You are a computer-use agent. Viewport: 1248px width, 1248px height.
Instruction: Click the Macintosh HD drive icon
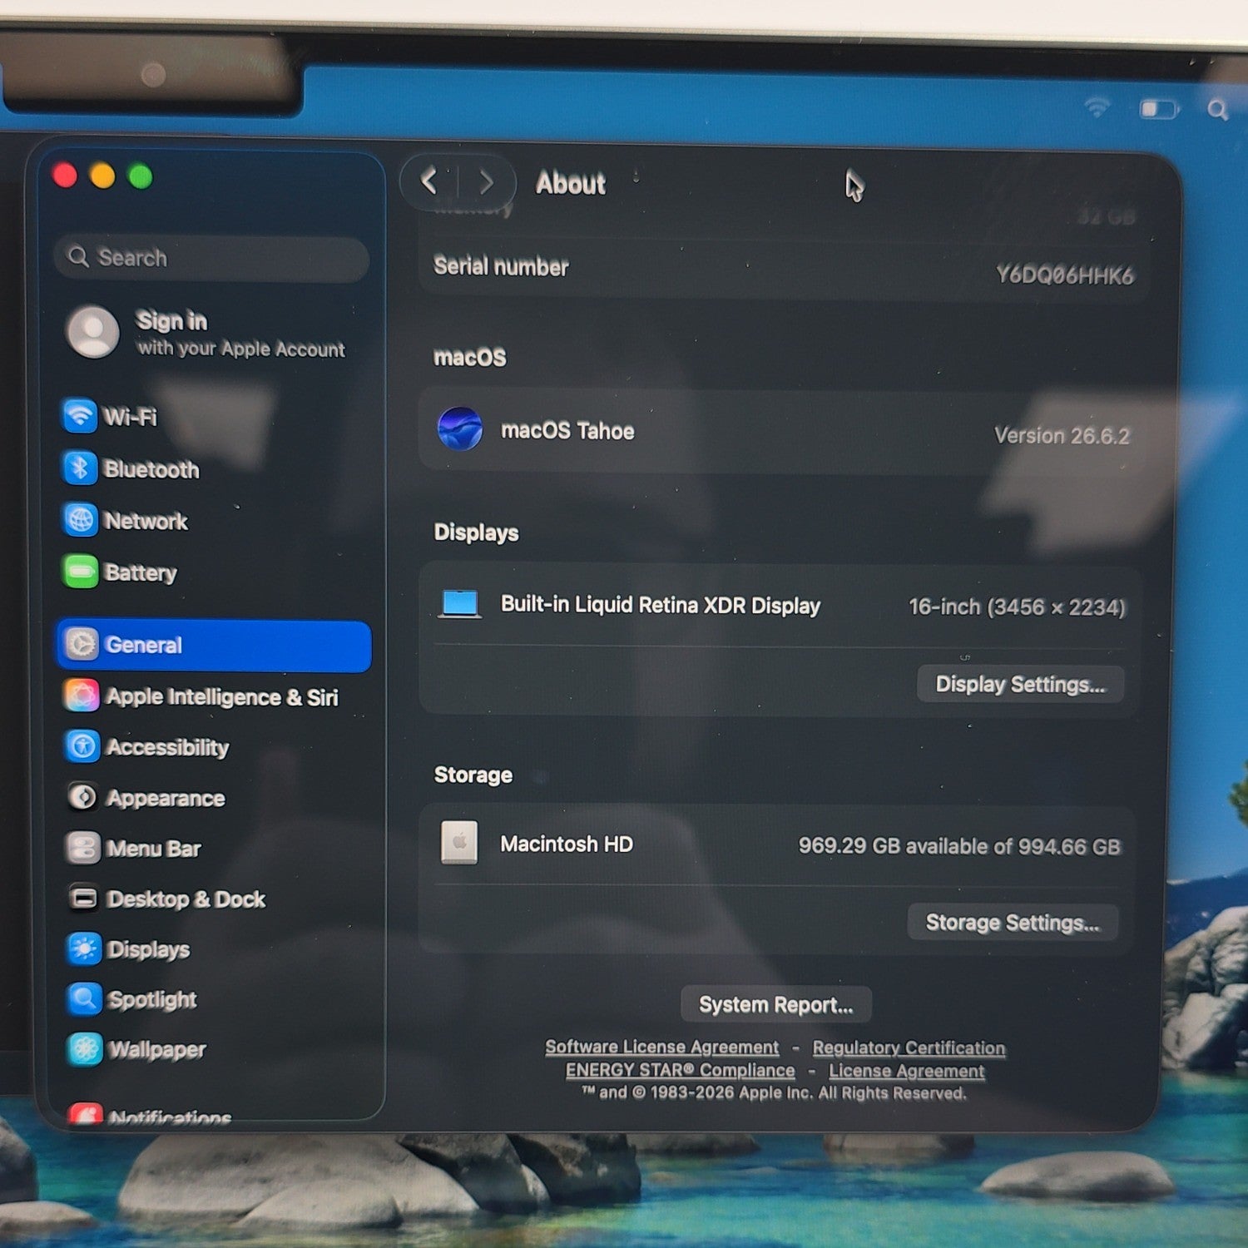tap(459, 843)
